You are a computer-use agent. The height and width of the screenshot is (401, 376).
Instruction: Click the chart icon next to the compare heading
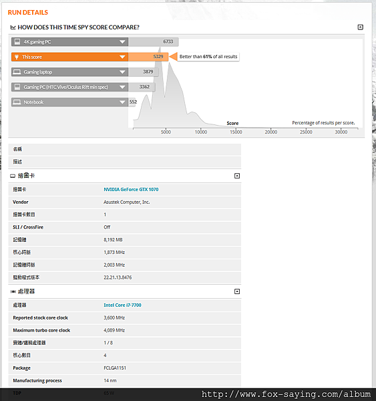13,27
